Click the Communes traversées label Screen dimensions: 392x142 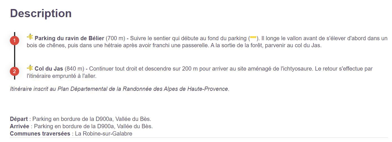pyautogui.click(x=40, y=134)
